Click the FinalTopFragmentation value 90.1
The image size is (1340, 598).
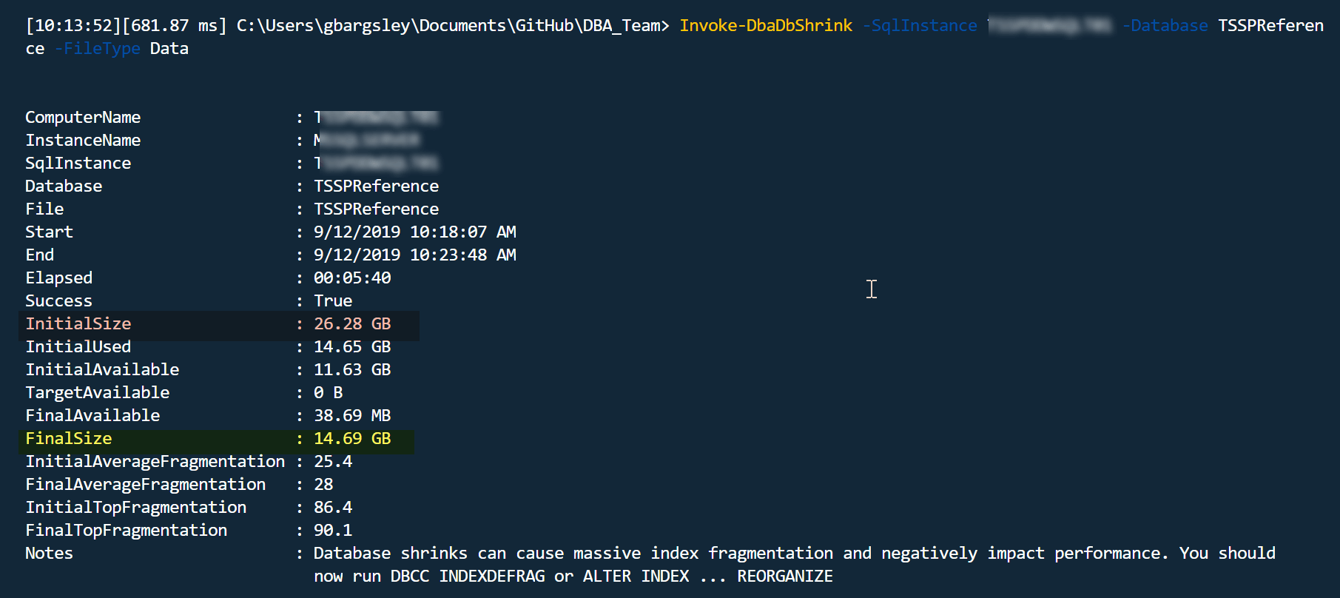[333, 530]
